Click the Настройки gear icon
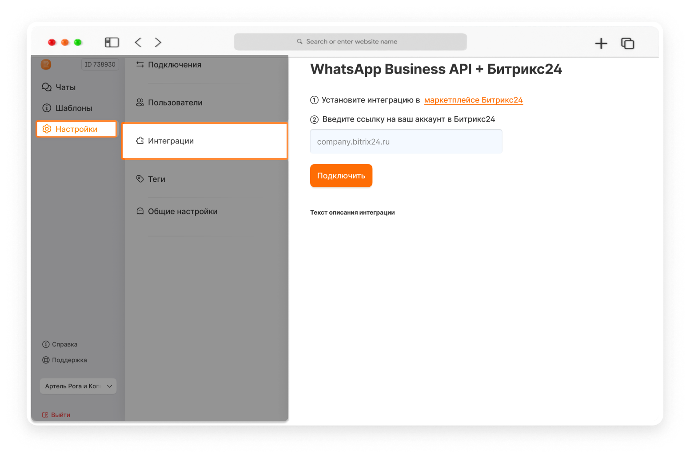Viewport: 690px width, 457px height. coord(47,129)
